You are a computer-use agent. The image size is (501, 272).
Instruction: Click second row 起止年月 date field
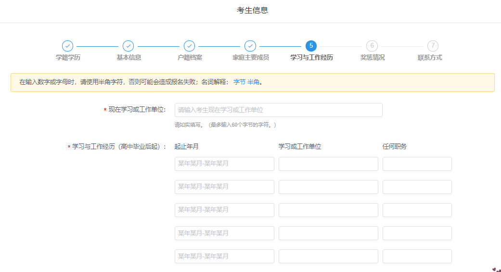click(x=224, y=187)
